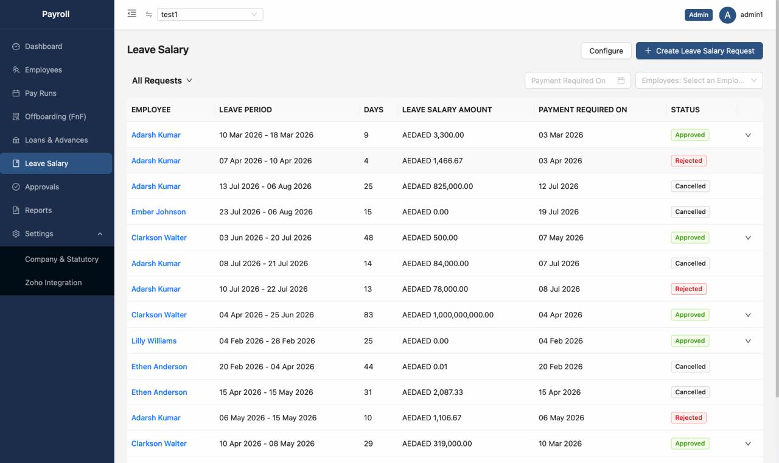Click the swap organization arrows icon
Viewport: 779px width, 463px height.
pos(148,14)
